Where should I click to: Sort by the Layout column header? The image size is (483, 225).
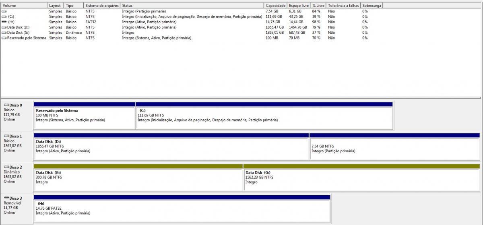click(x=56, y=6)
